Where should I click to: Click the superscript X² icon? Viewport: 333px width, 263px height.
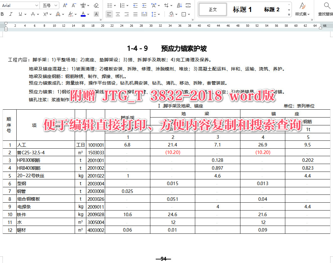tap(45, 14)
